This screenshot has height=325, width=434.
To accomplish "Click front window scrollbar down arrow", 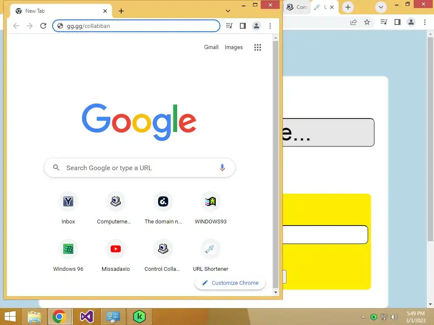I will 275,292.
